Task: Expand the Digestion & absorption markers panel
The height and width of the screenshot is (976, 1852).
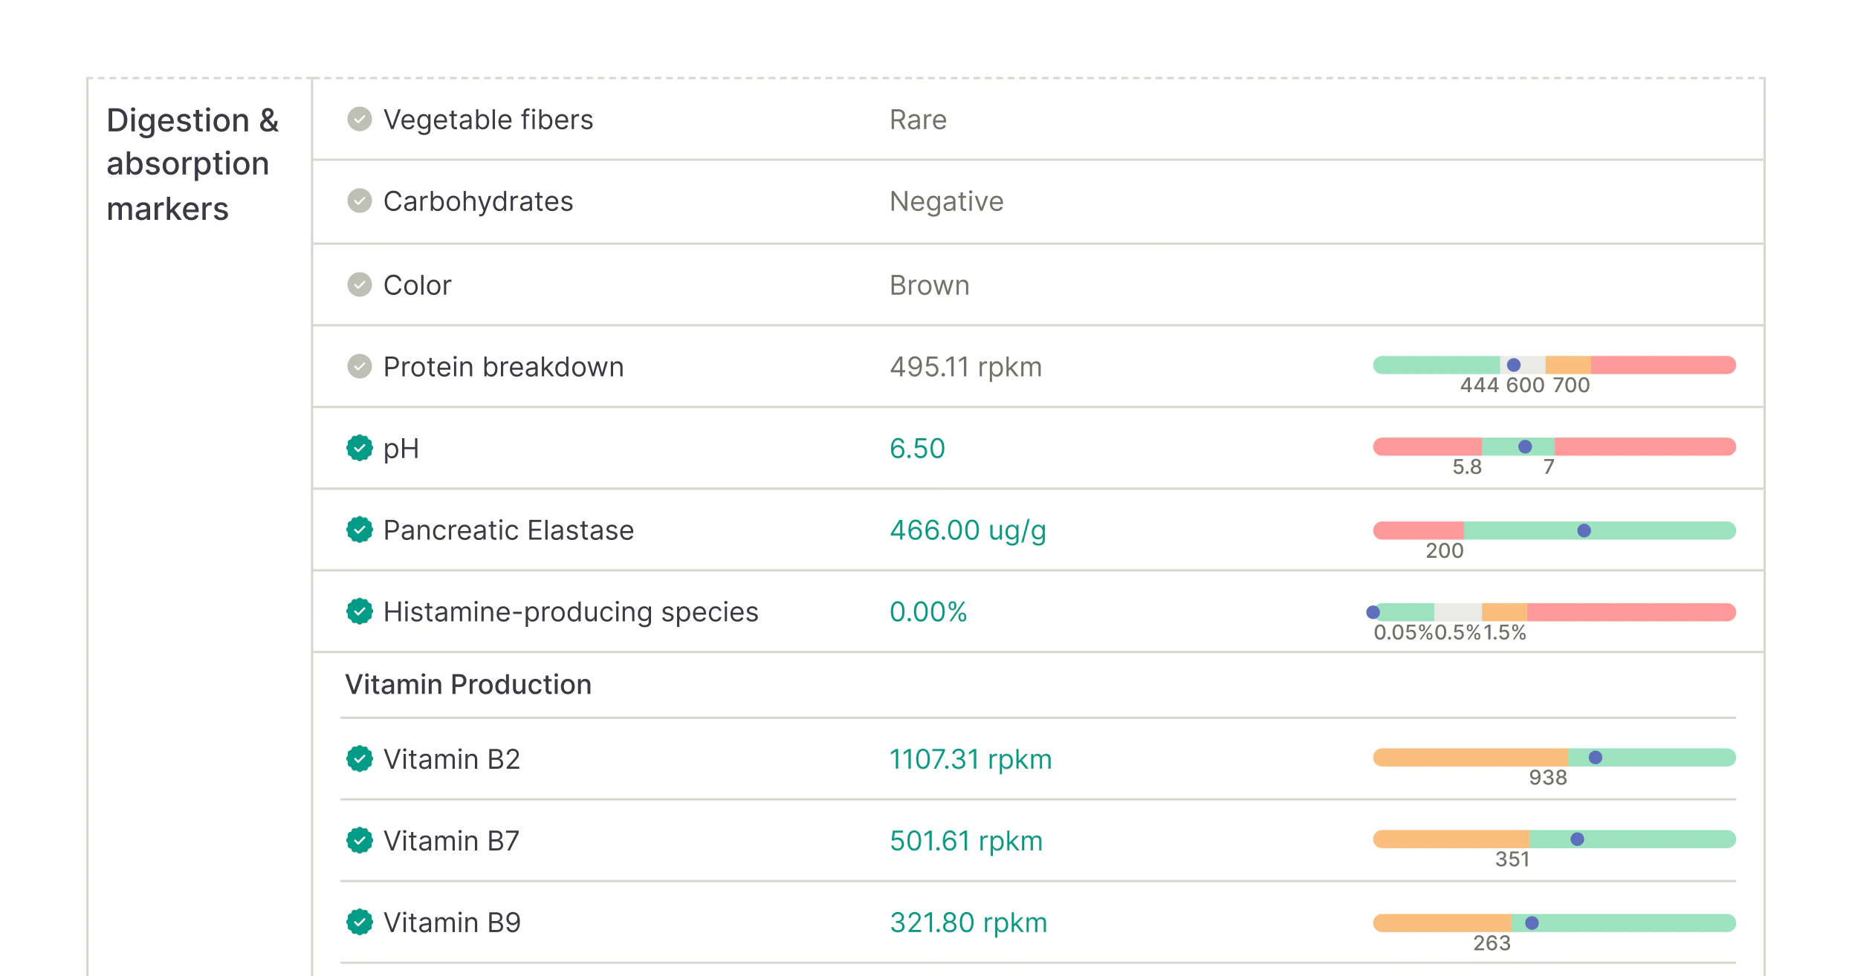Action: (x=192, y=163)
